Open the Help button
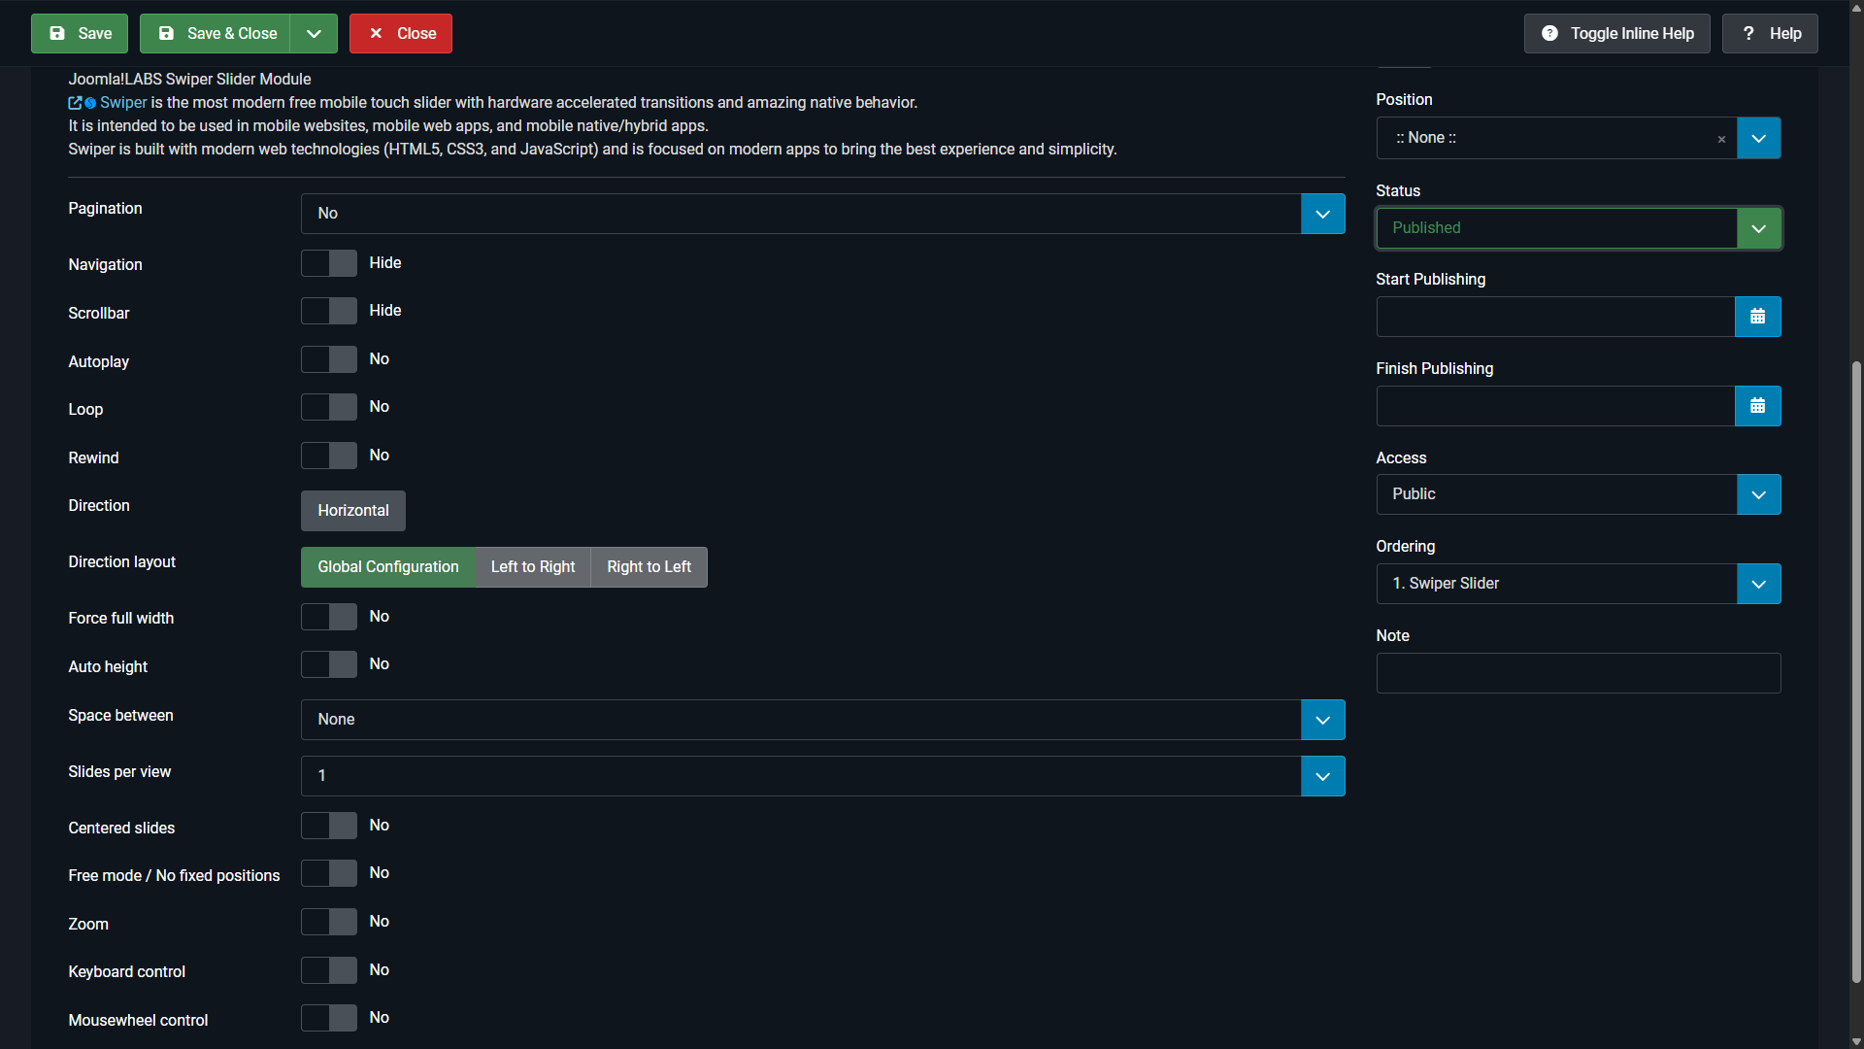 coord(1770,33)
